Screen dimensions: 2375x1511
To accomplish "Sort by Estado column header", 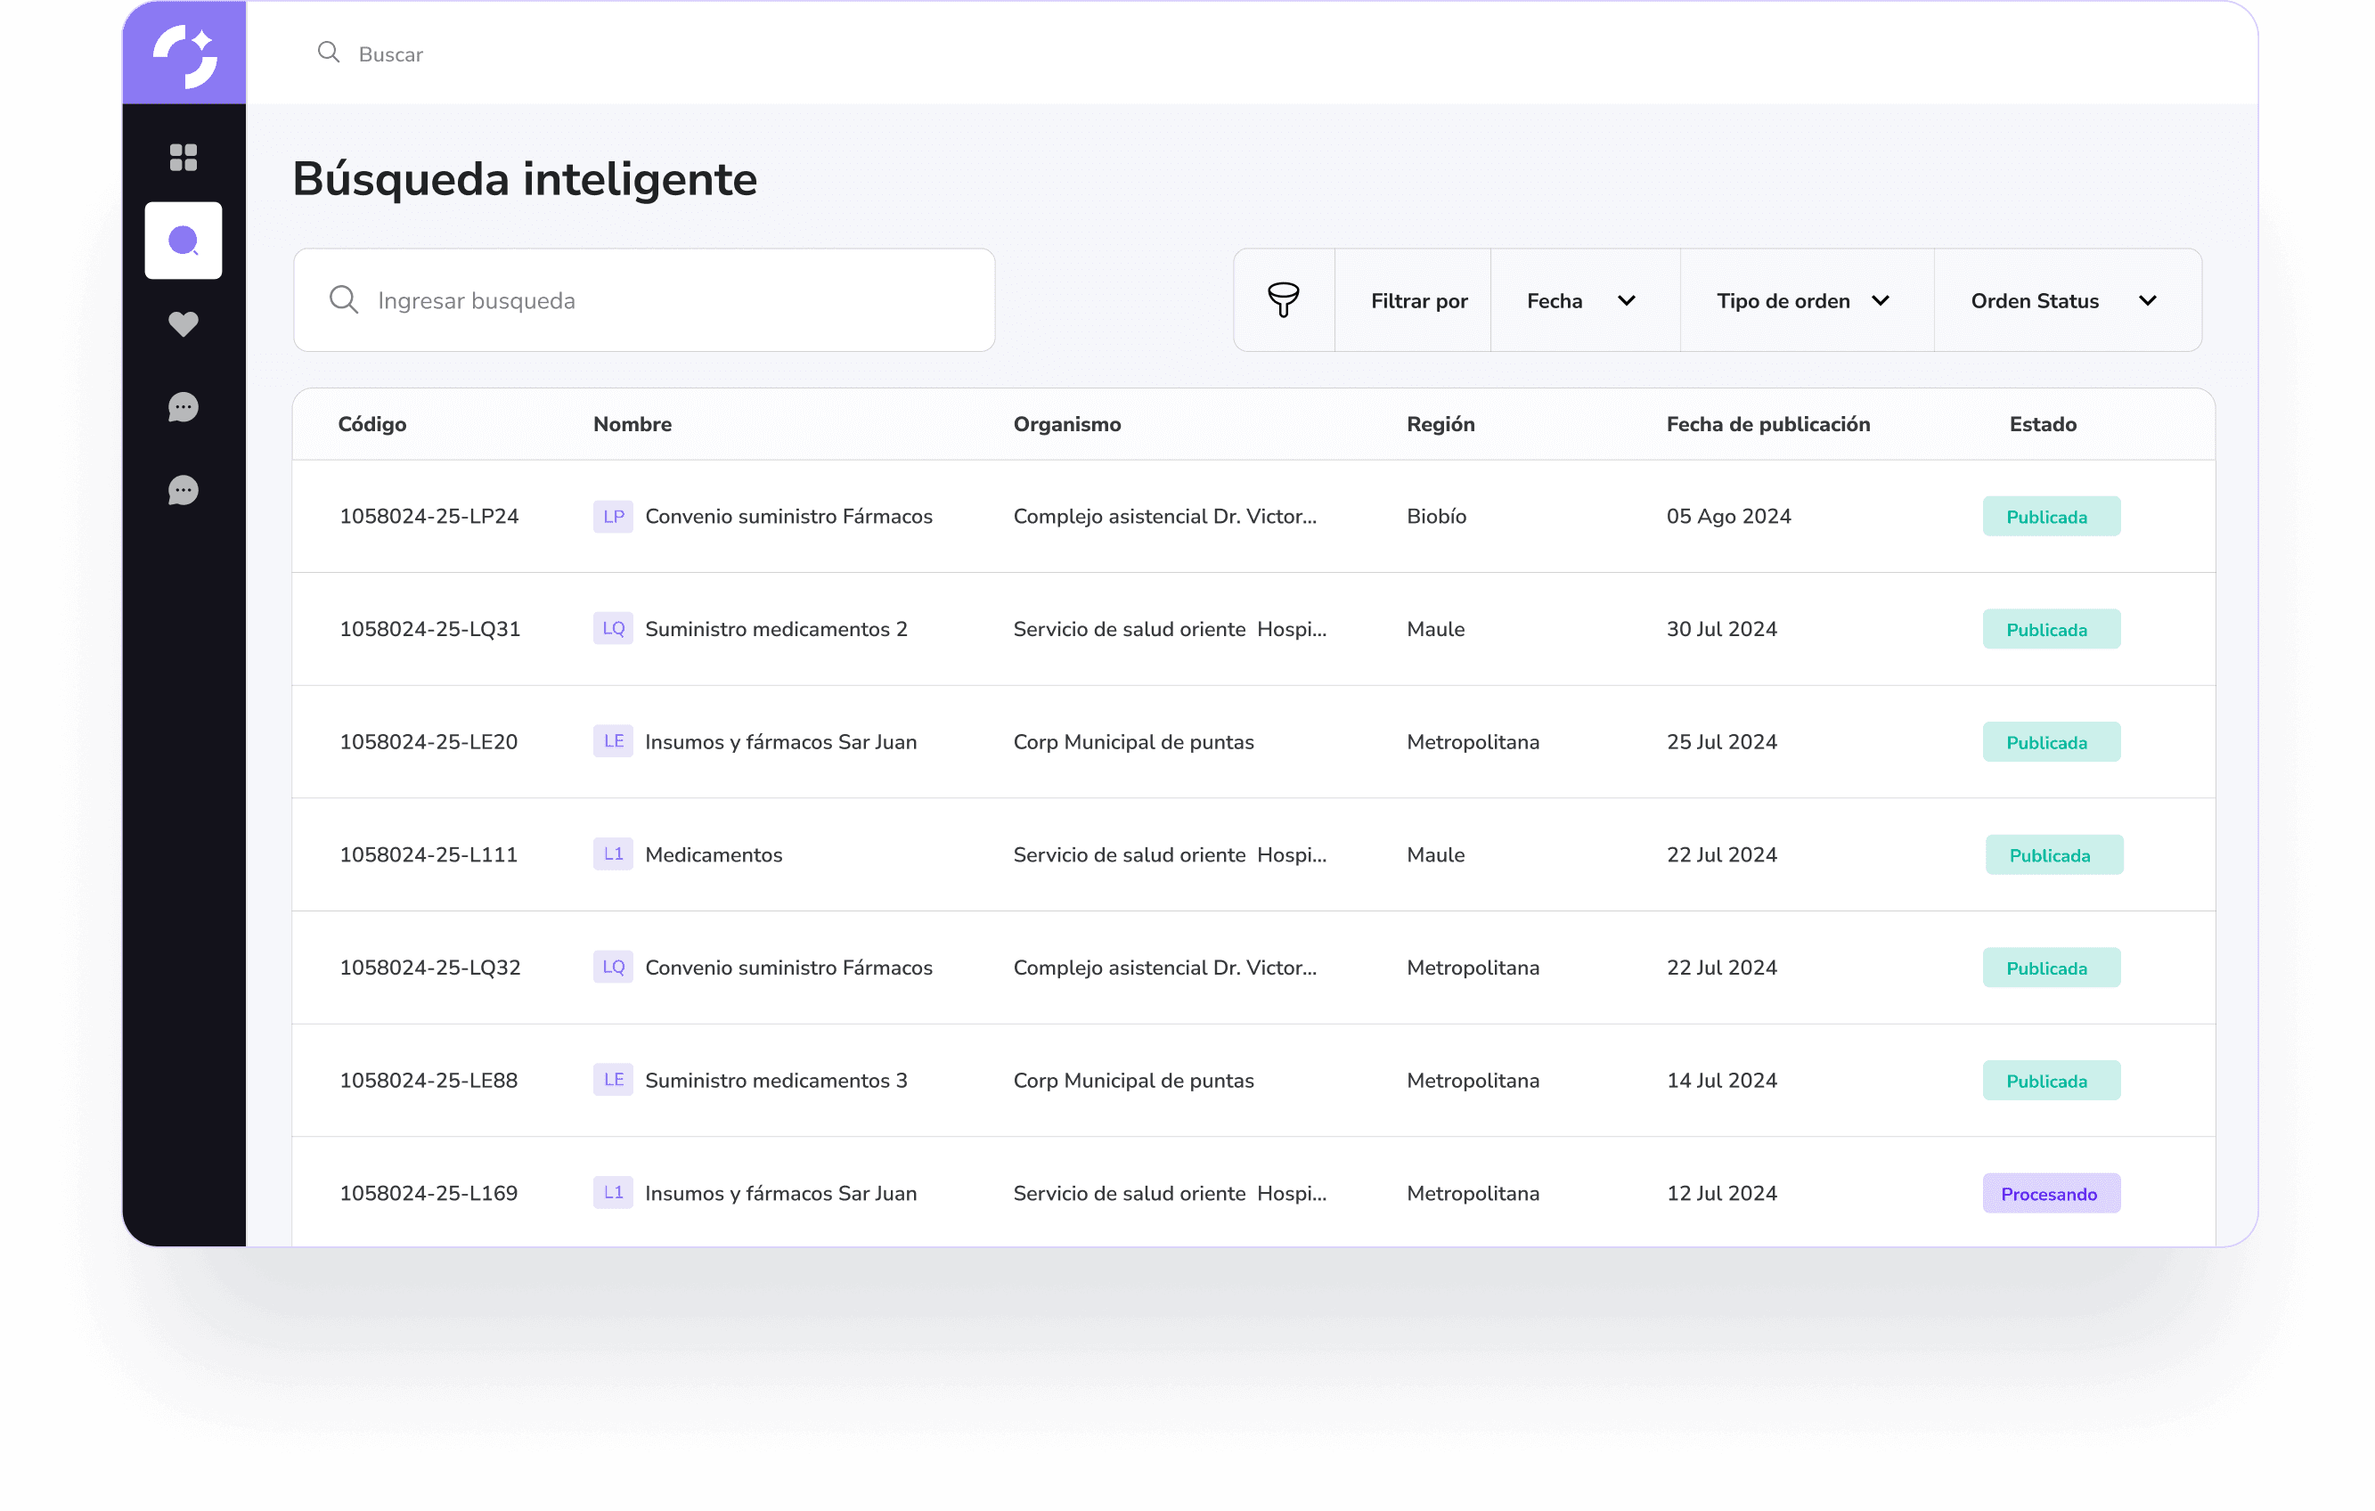I will pyautogui.click(x=2043, y=424).
